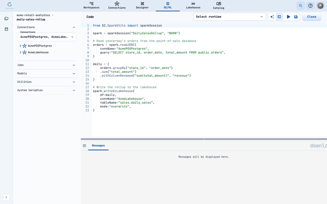
Task: Run the code with play button
Action: coord(289,17)
